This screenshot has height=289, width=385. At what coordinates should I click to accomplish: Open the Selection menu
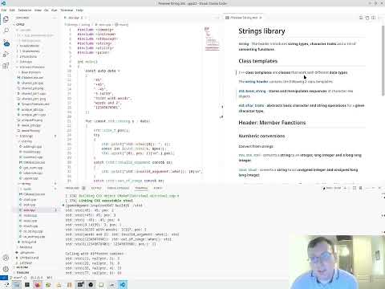25,10
